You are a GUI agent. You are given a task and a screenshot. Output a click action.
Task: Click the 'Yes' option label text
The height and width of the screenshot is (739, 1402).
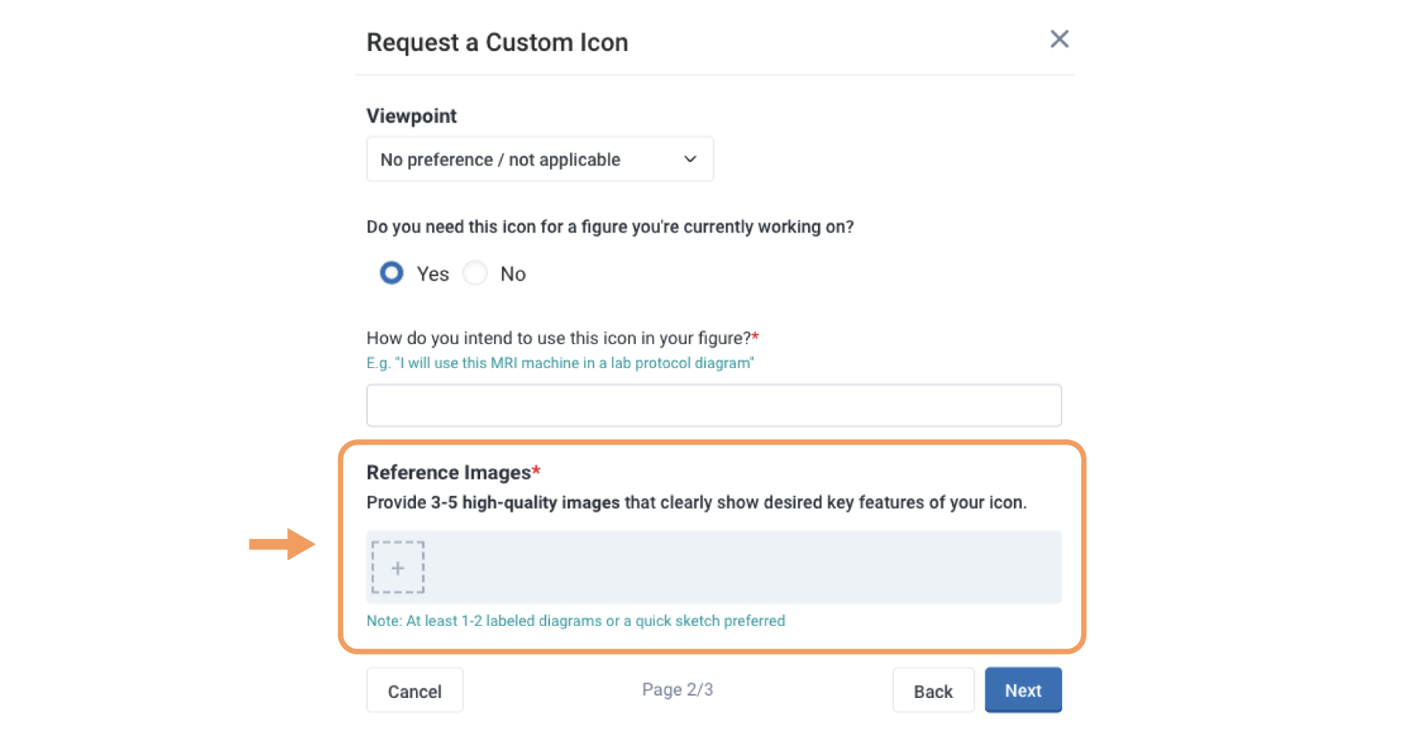click(432, 274)
